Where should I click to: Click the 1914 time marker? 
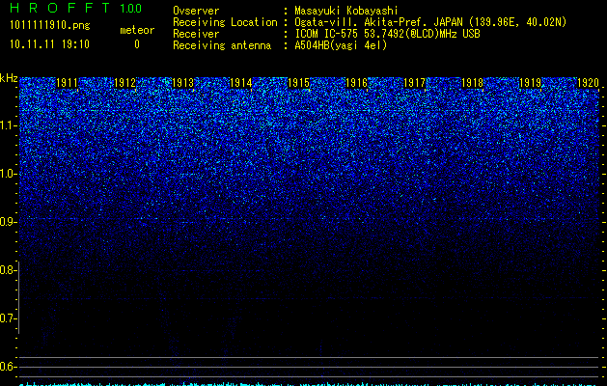pos(241,83)
